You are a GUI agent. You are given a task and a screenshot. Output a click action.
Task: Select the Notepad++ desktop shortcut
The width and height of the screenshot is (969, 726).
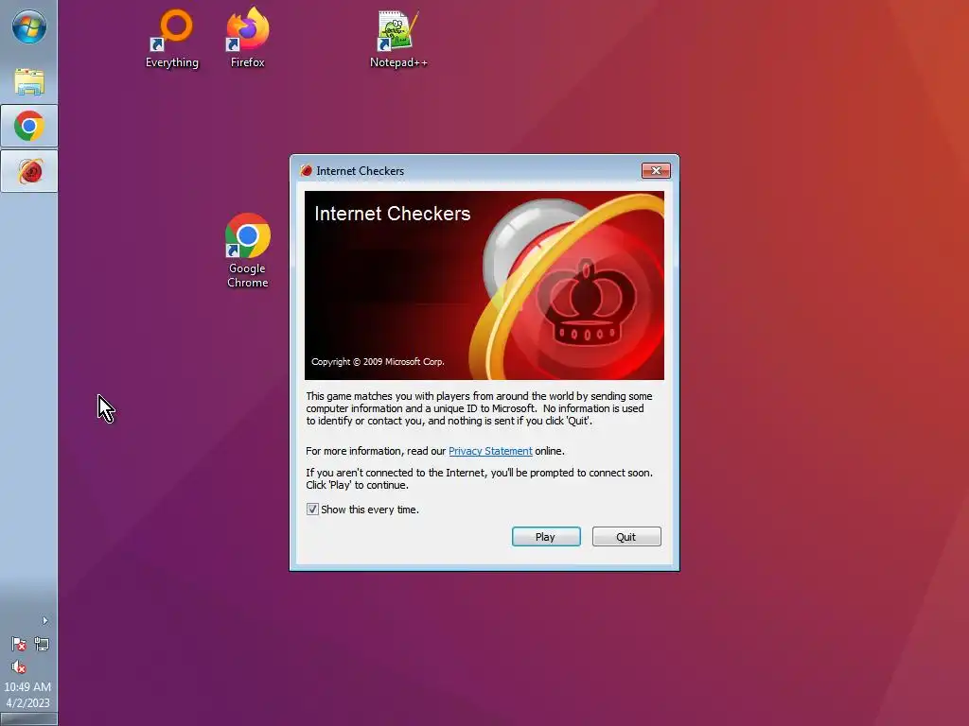click(x=398, y=38)
